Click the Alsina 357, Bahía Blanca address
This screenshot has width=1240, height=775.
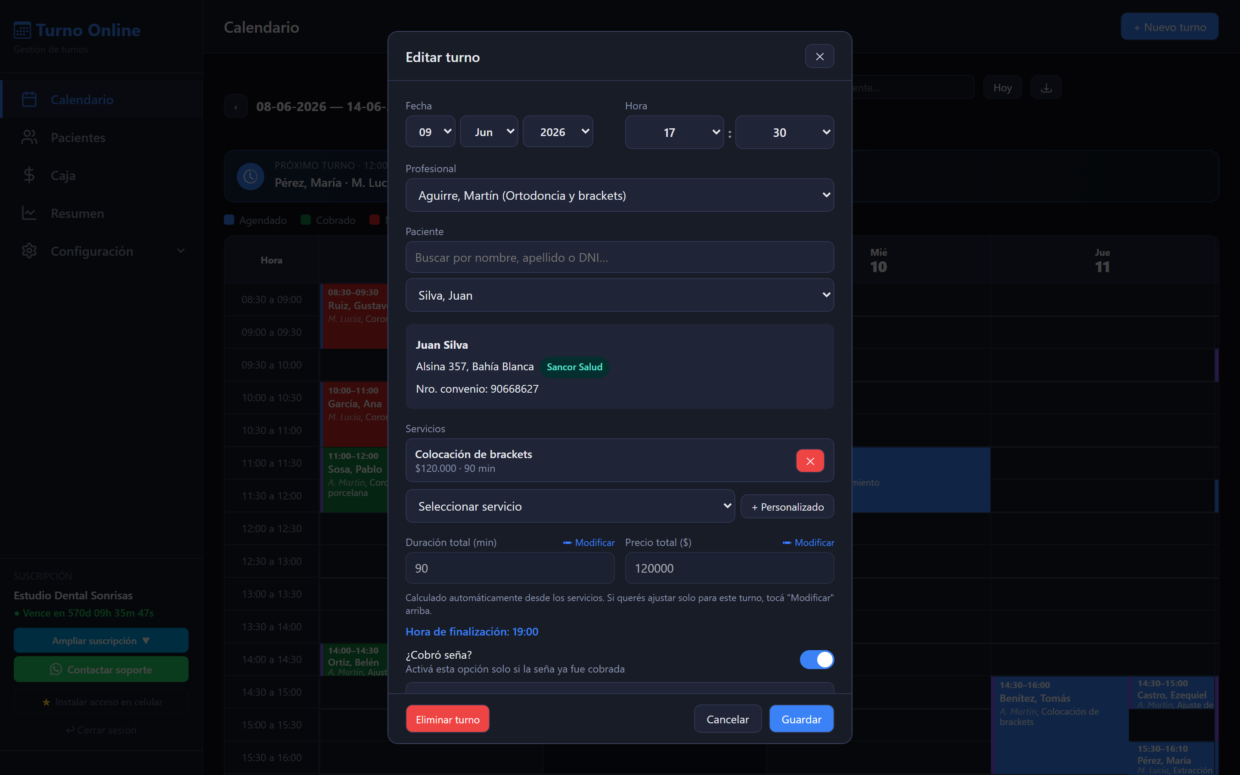(474, 367)
